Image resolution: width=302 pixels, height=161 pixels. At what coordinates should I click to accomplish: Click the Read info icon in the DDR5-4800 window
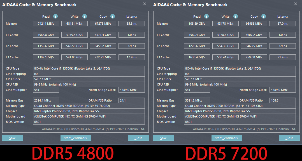click(55, 17)
